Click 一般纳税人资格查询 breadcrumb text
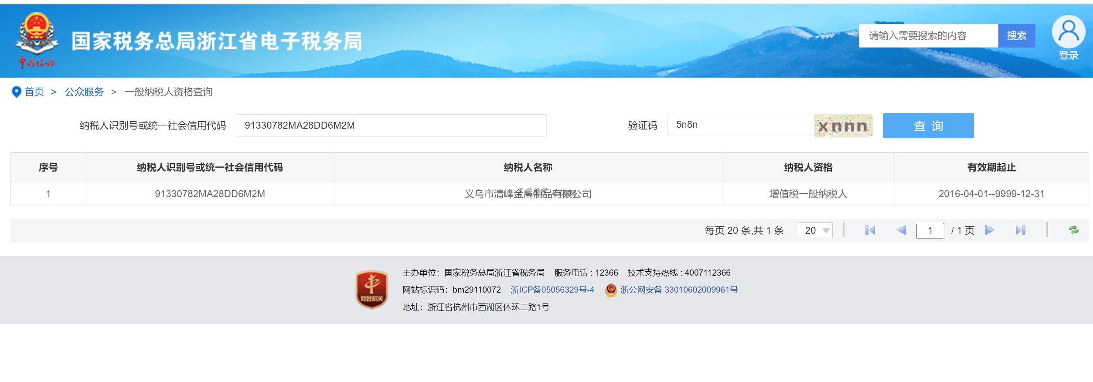This screenshot has height=382, width=1093. [168, 92]
